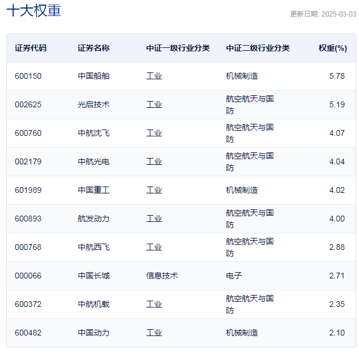Click weight value 4.02
This screenshot has height=352, width=359.
(x=337, y=190)
